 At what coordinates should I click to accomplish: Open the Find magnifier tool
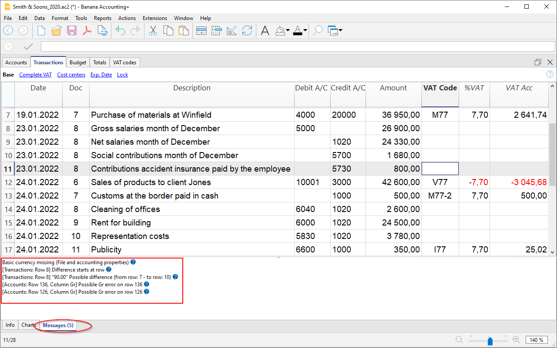pos(318,30)
